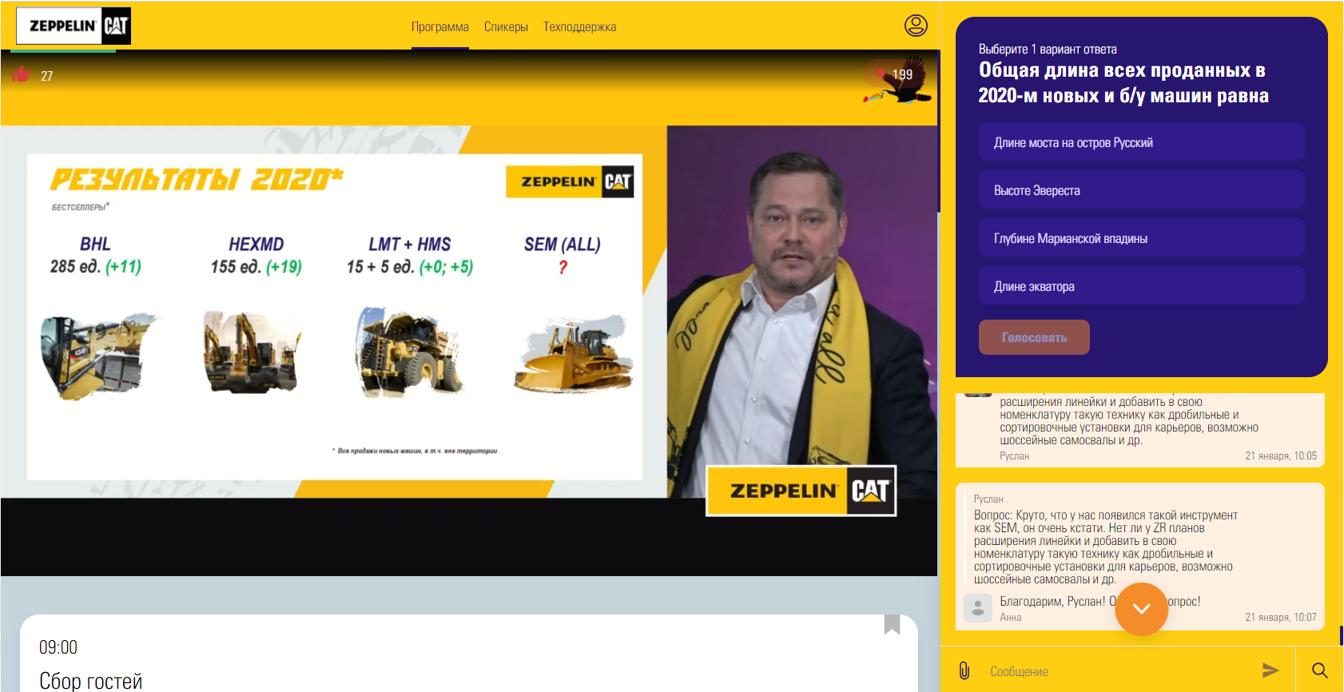Open the Техподдержка tab
1344x692 pixels.
coord(580,26)
